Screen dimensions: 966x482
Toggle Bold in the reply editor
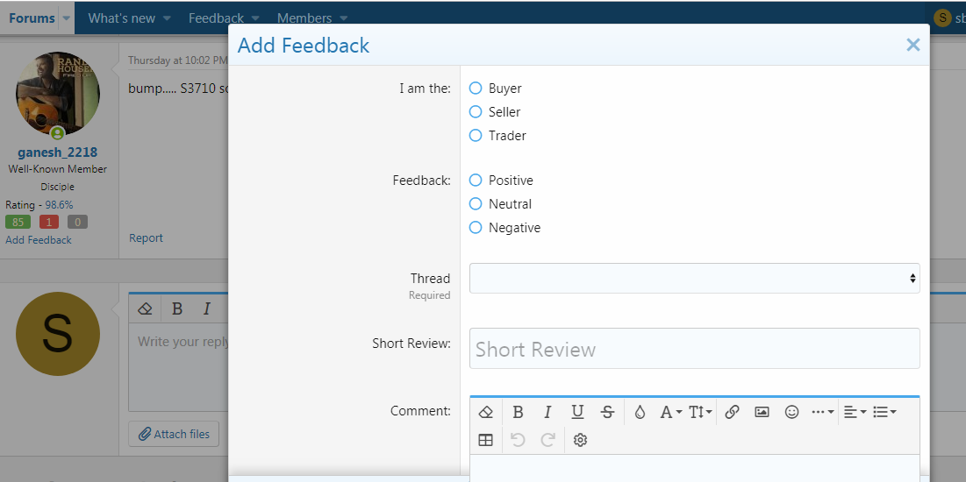[x=177, y=309]
